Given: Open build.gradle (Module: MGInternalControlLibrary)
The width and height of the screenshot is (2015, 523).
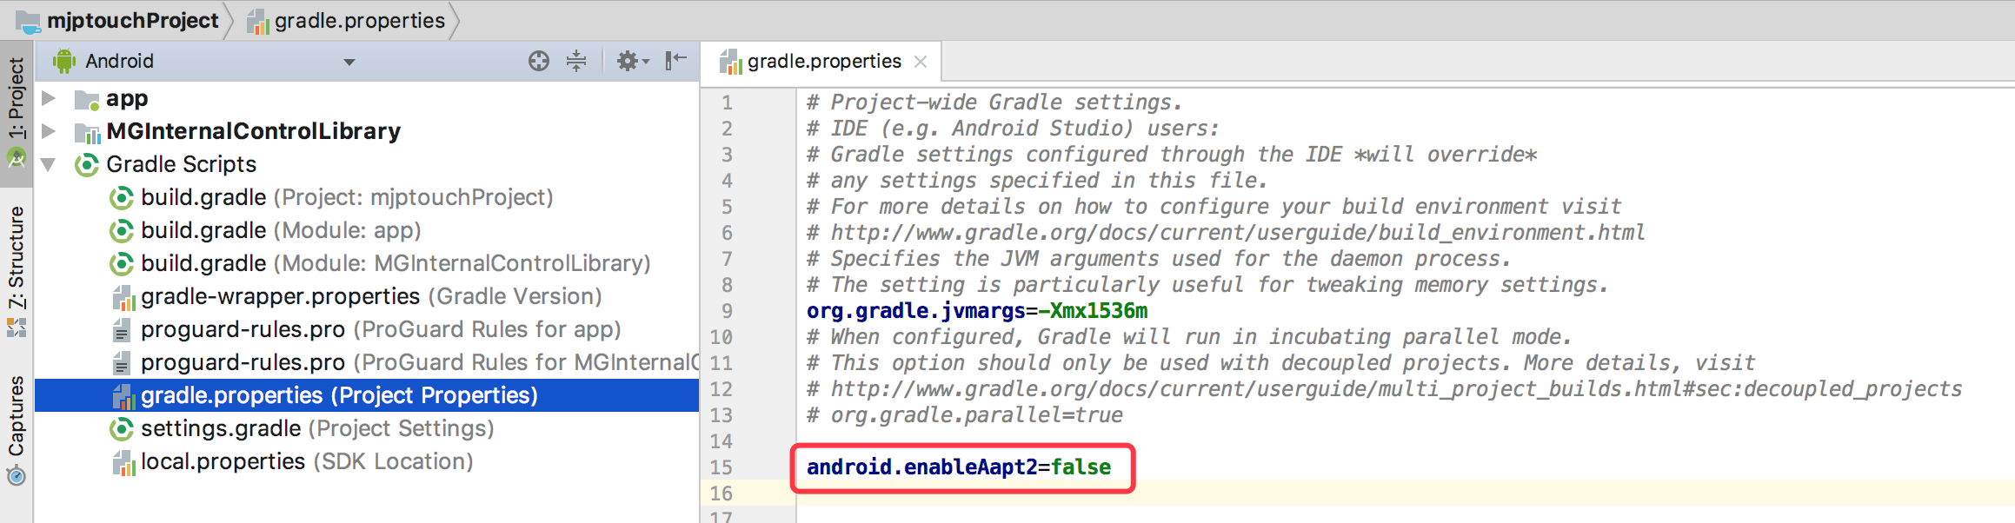Looking at the screenshot, I should pos(396,263).
